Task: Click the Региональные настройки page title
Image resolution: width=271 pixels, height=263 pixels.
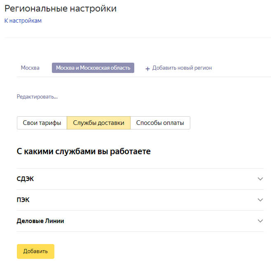Action: (x=61, y=8)
